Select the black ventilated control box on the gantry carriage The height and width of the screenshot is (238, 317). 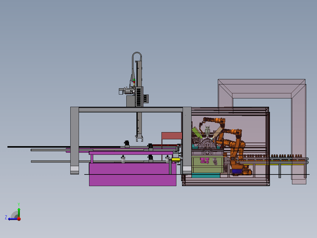pos(139,97)
